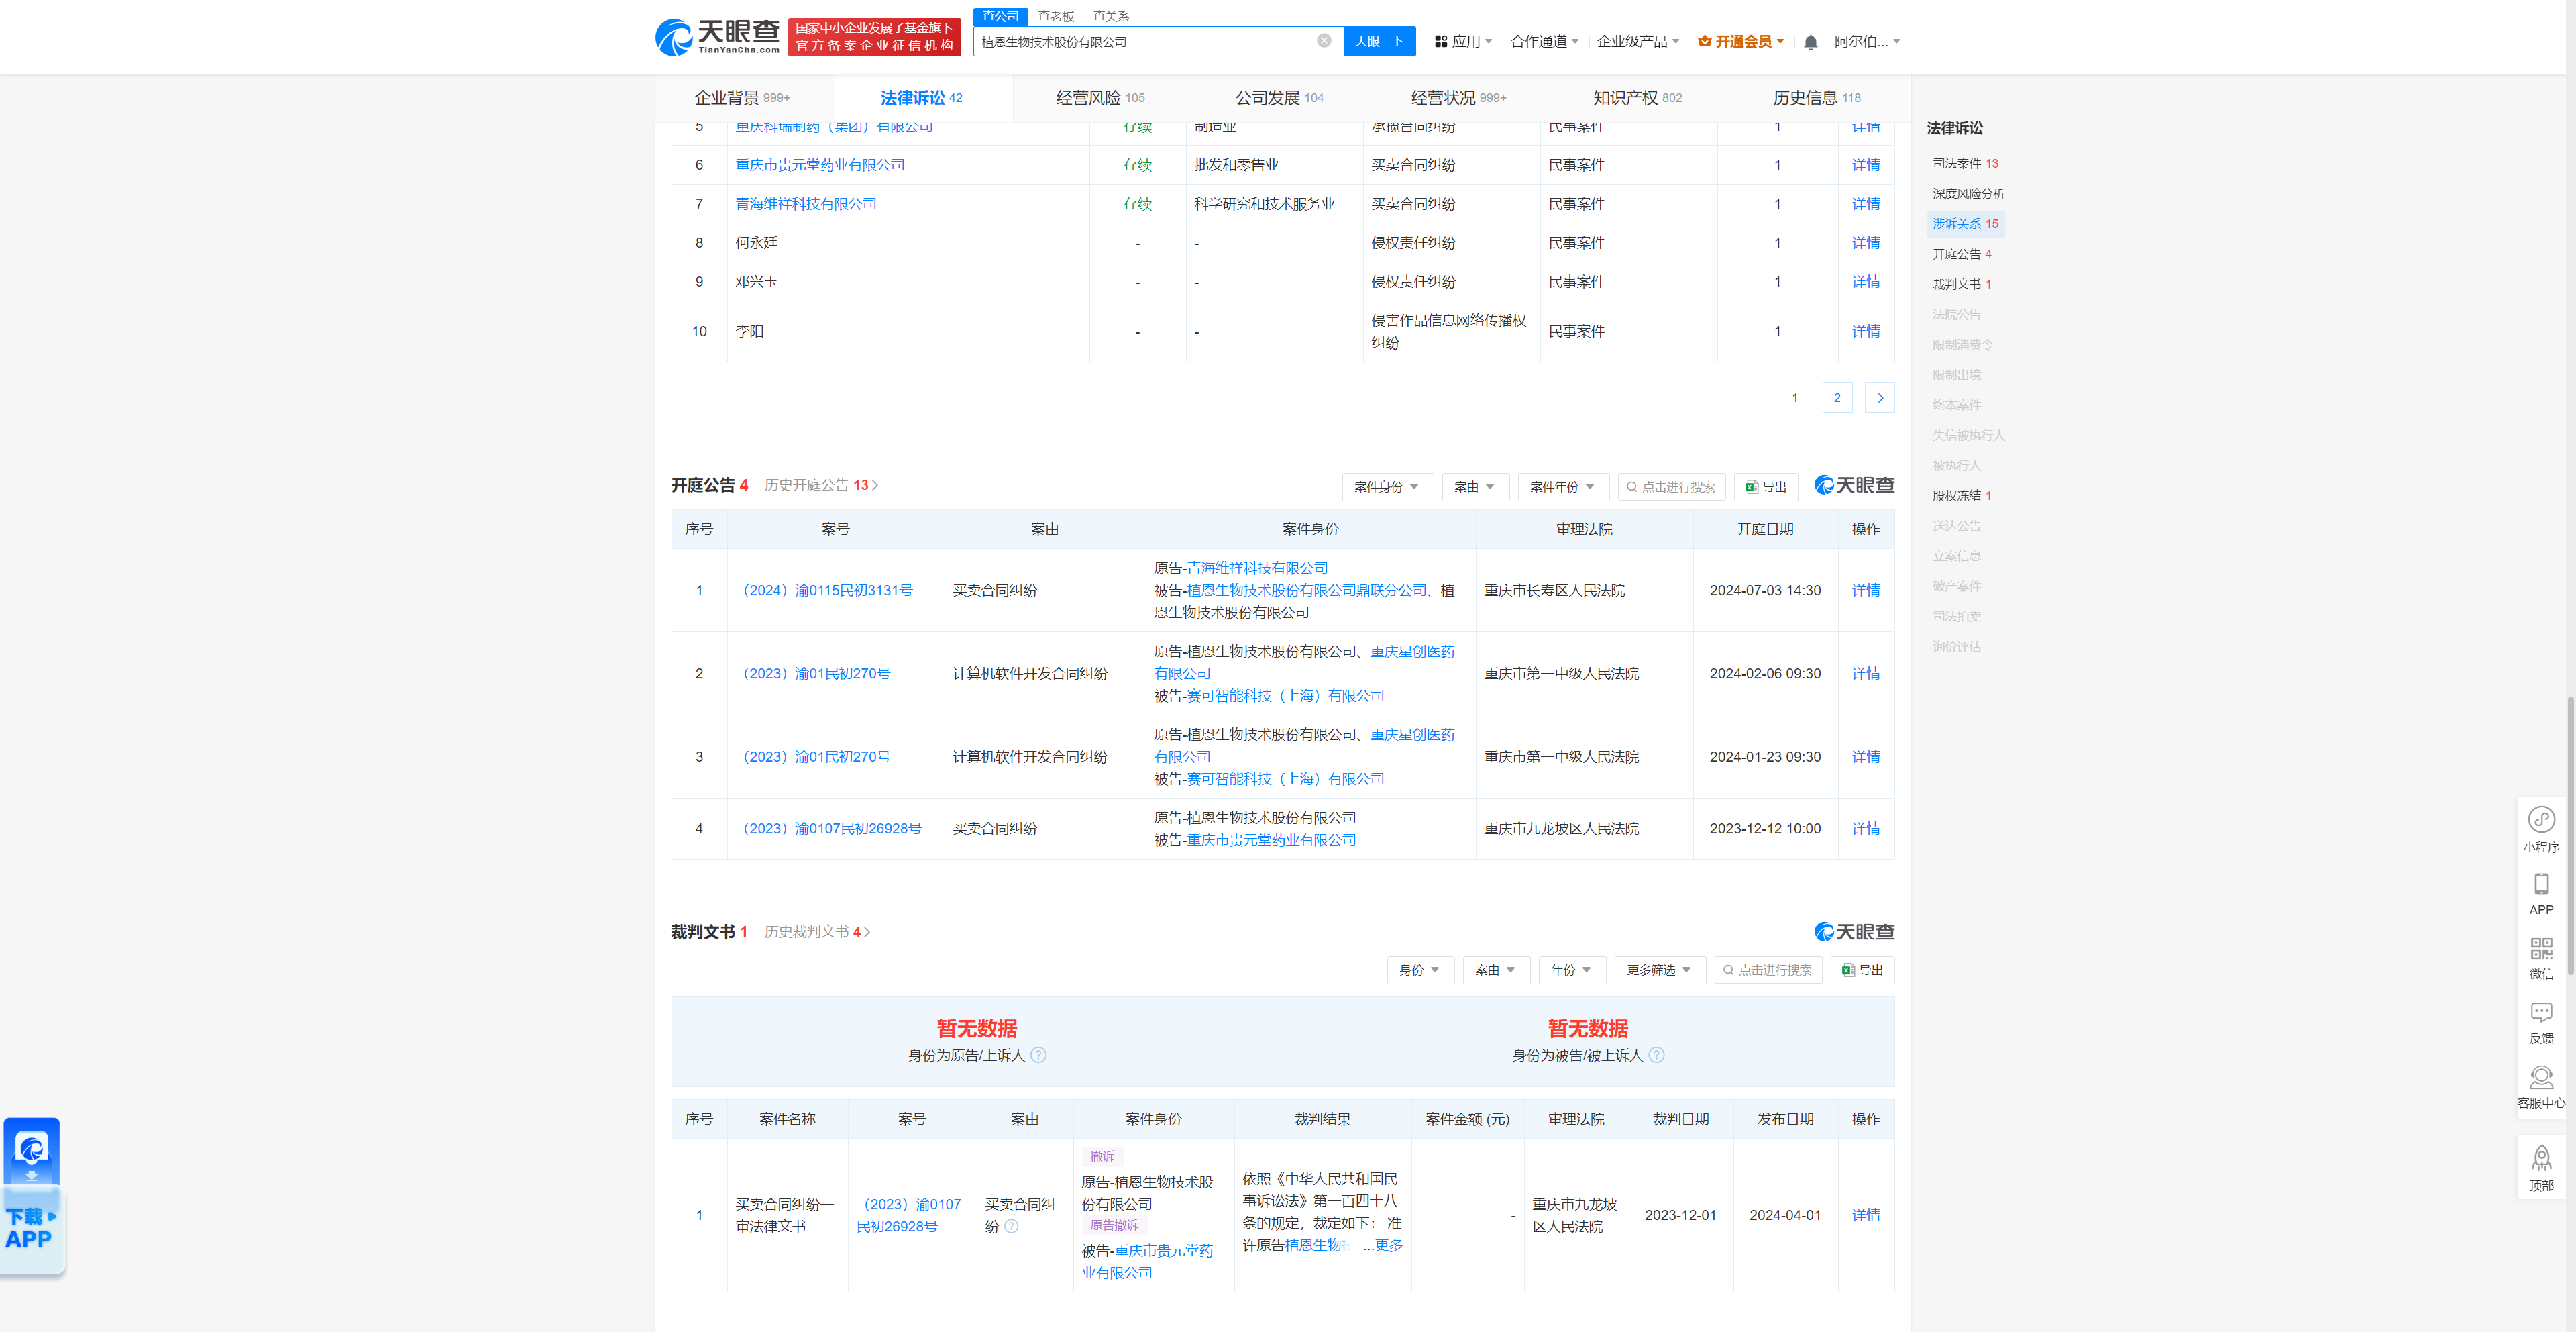Image resolution: width=2576 pixels, height=1332 pixels.
Task: Switch to 企业背景 tab
Action: tap(742, 98)
